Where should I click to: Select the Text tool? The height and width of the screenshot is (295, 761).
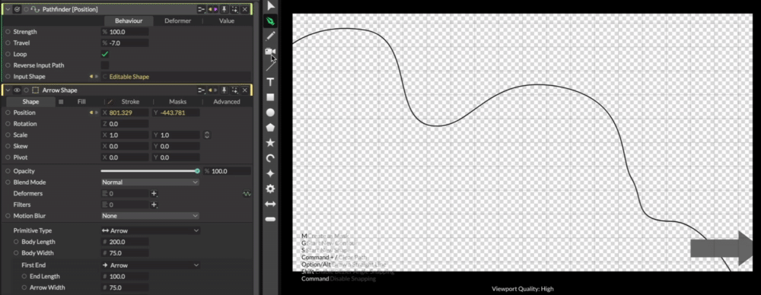[270, 82]
